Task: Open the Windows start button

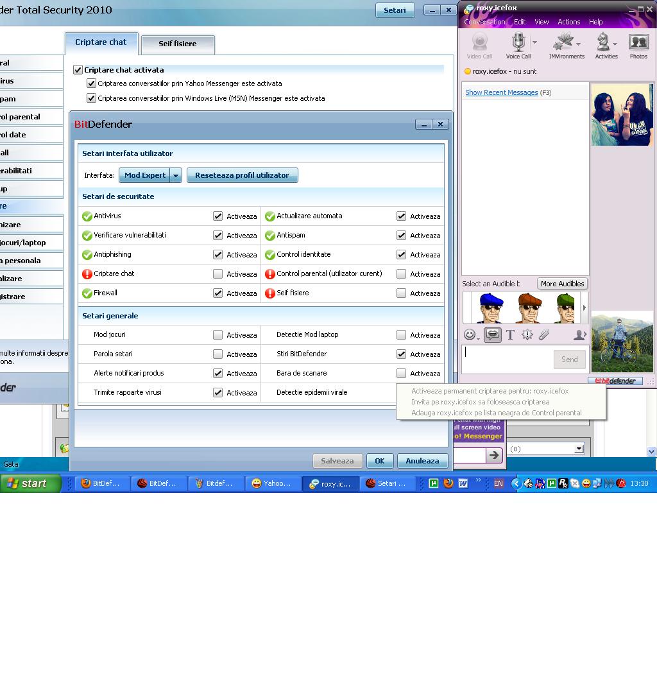Action: click(31, 483)
